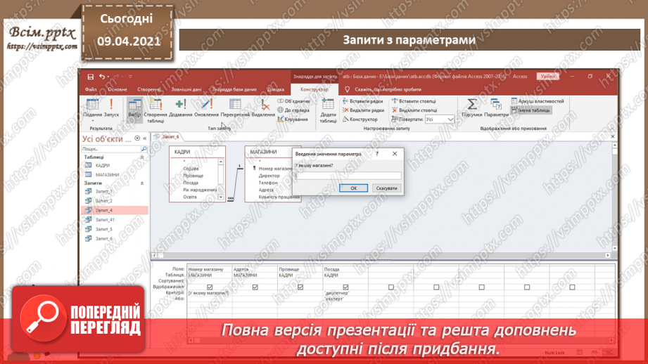This screenshot has width=648, height=364.
Task: Click the Save icon in quick access toolbar
Action: tap(91, 77)
